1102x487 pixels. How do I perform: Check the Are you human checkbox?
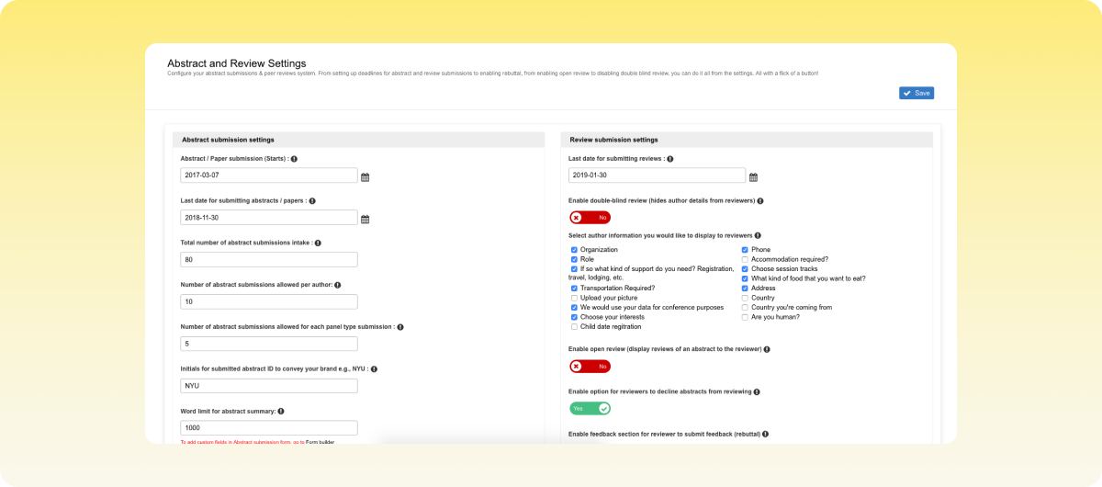coord(745,318)
